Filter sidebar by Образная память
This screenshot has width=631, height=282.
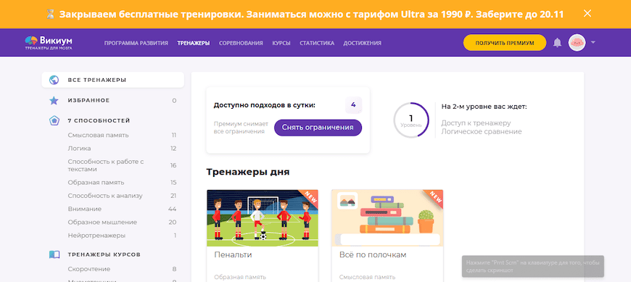(x=96, y=182)
